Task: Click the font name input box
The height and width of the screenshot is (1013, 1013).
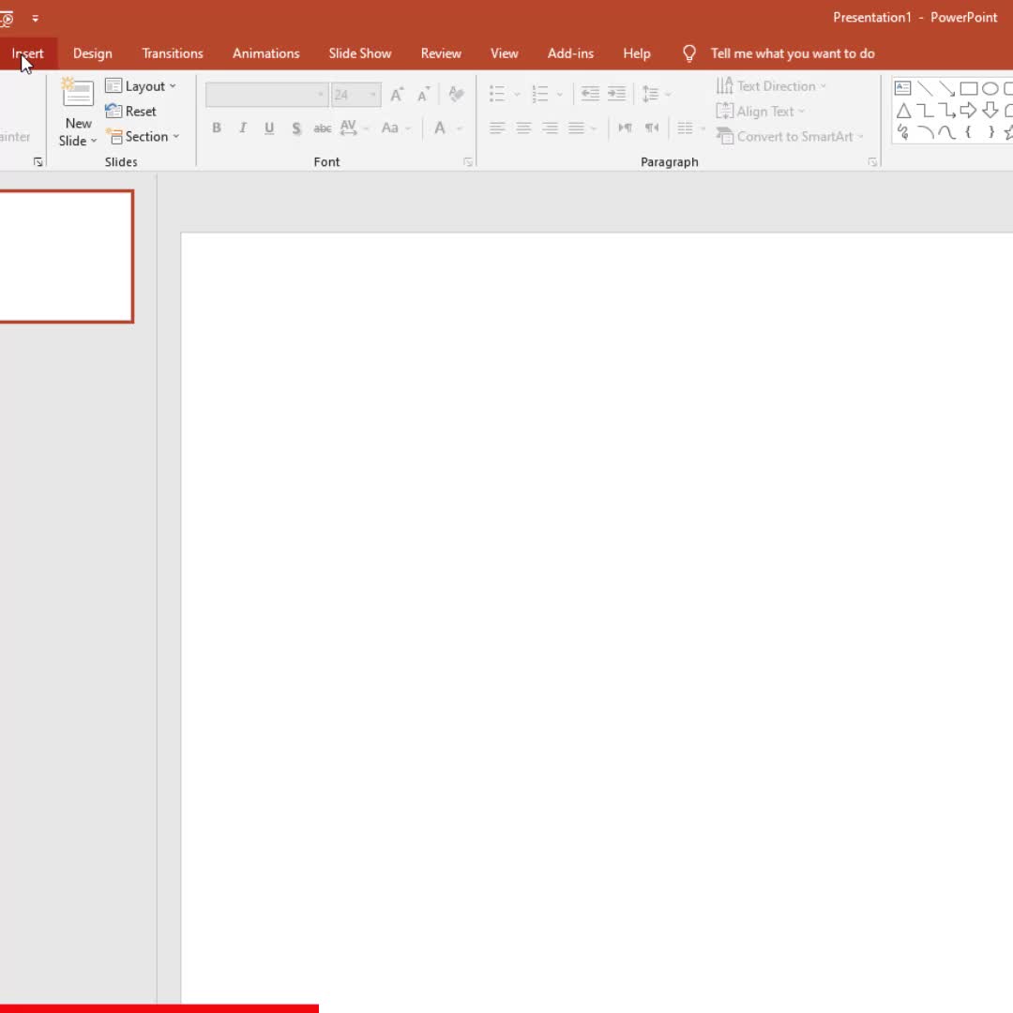Action: [261, 95]
